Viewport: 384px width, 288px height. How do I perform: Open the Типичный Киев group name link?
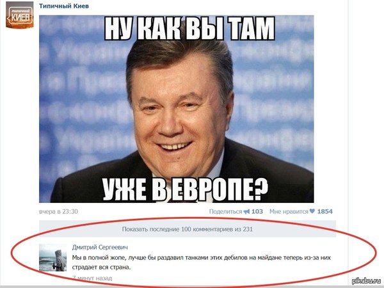[x=64, y=6]
